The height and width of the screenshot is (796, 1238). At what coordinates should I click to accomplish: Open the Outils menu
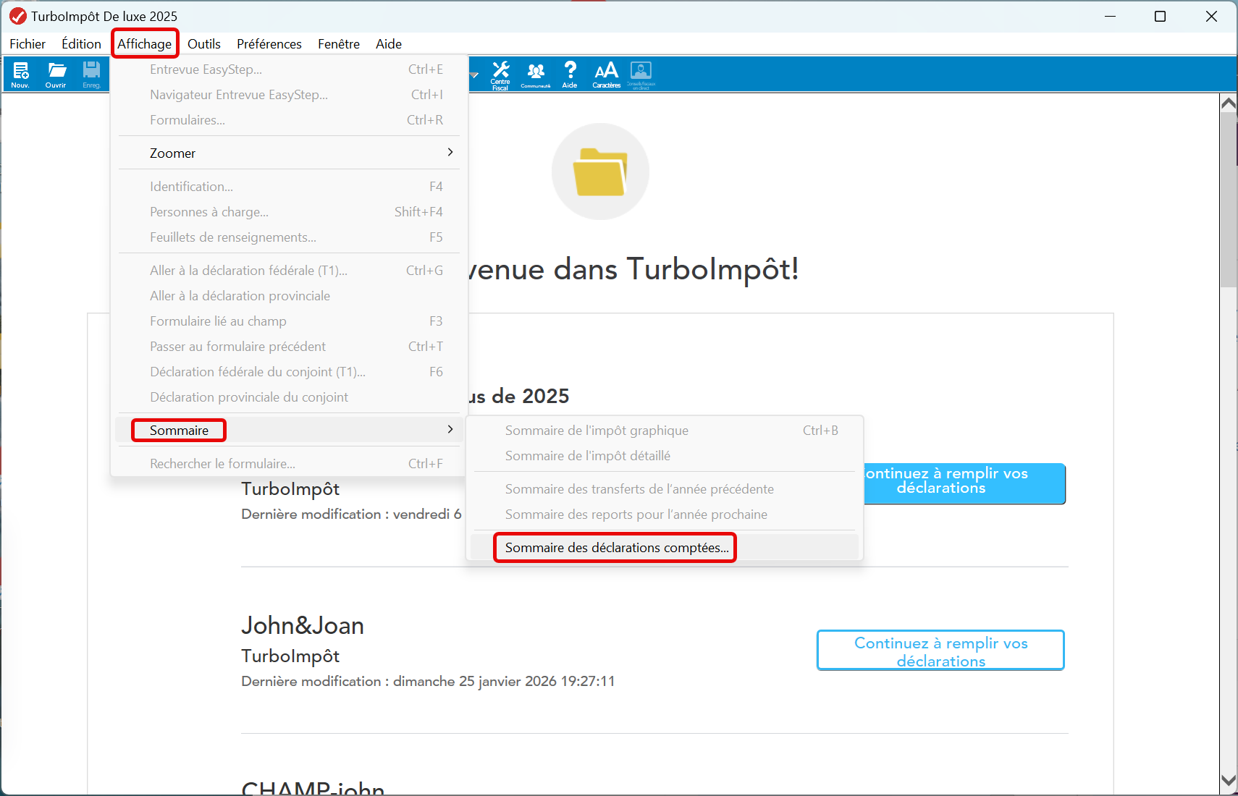pos(204,44)
